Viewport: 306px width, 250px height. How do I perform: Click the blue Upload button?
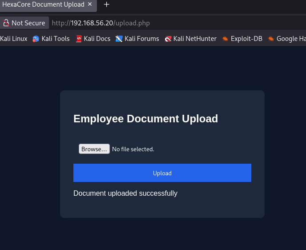click(x=162, y=173)
